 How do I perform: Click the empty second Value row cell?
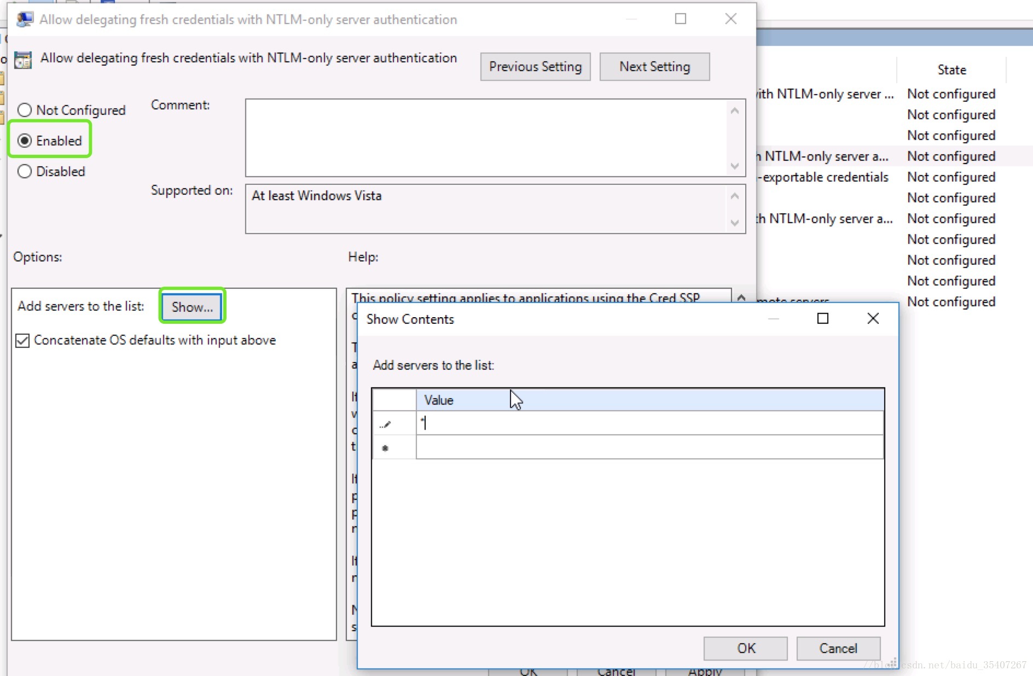[x=649, y=447]
